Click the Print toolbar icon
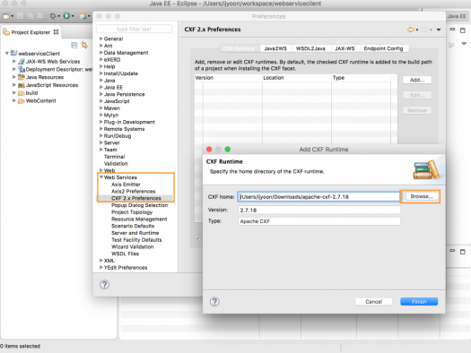 click(x=39, y=15)
